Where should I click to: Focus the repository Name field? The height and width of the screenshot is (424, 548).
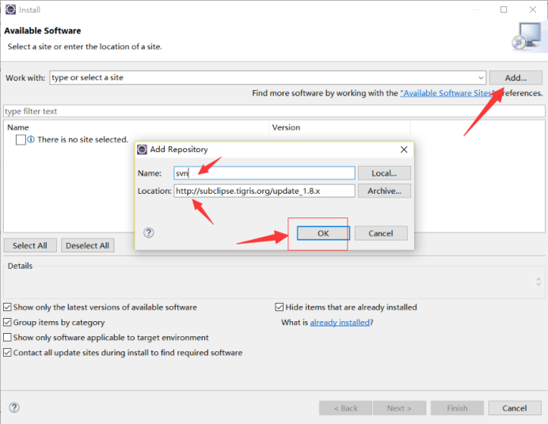pos(264,173)
